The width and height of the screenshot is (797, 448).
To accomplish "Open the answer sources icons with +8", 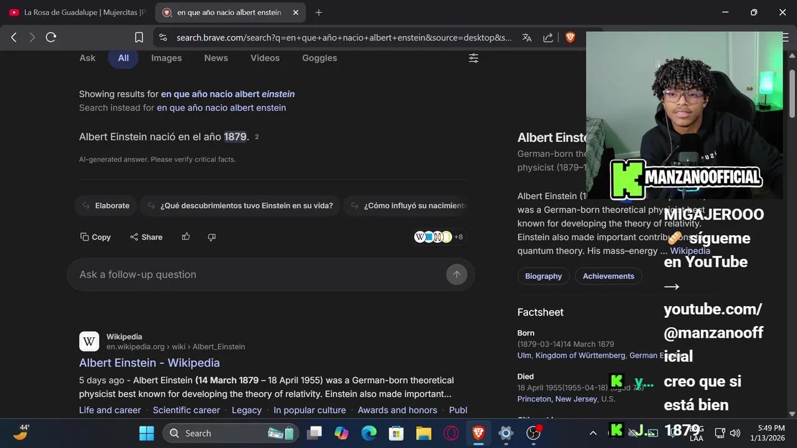I will [x=439, y=236].
